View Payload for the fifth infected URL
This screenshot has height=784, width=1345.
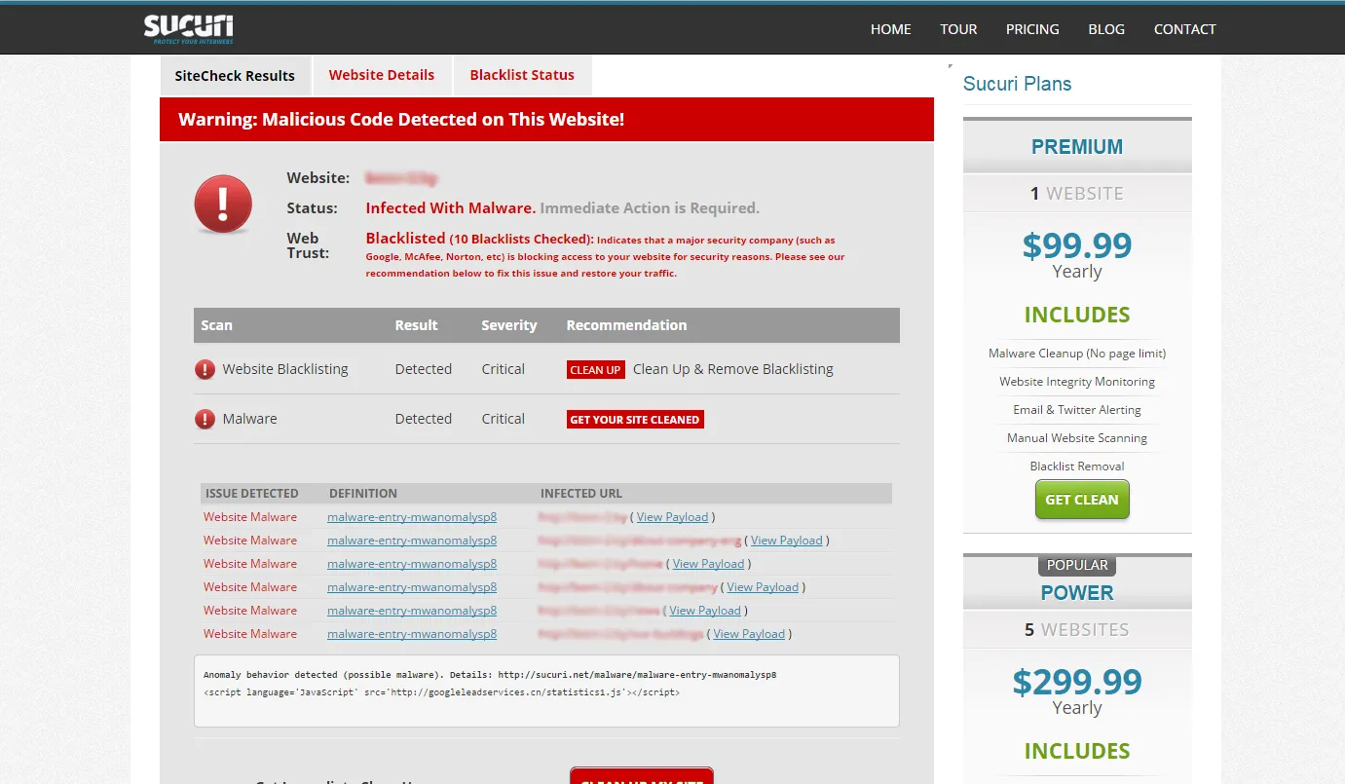pyautogui.click(x=705, y=611)
